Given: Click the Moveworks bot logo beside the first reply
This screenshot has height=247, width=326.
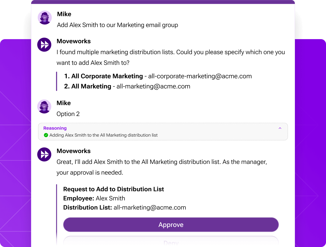Looking at the screenshot, I should [x=44, y=45].
